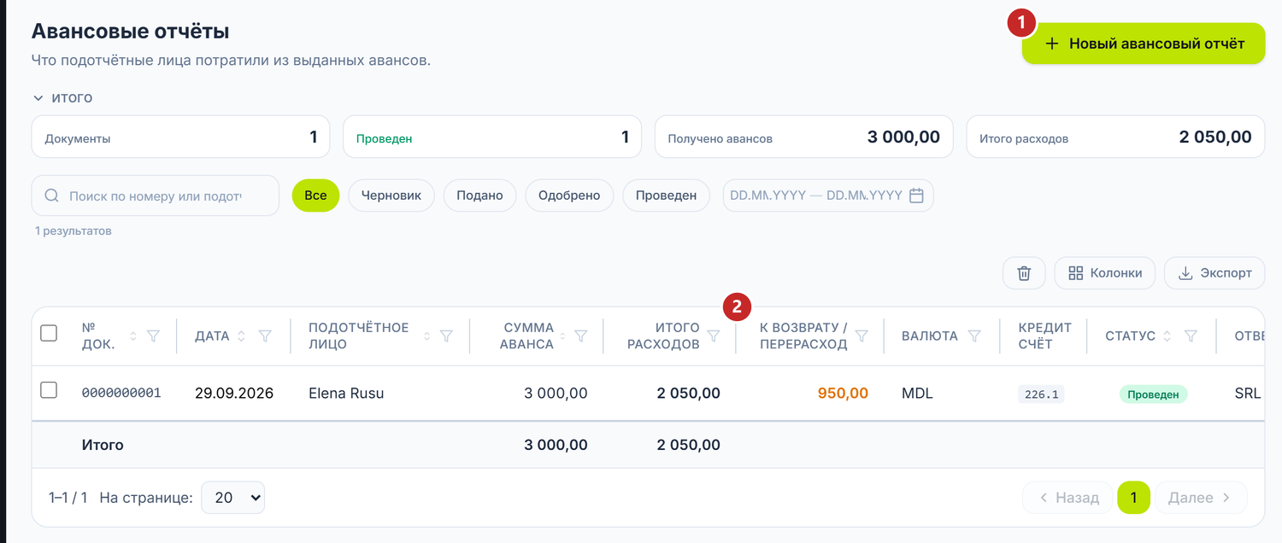Check the row checkbox for 0000000001
The width and height of the screenshot is (1282, 543).
(49, 390)
